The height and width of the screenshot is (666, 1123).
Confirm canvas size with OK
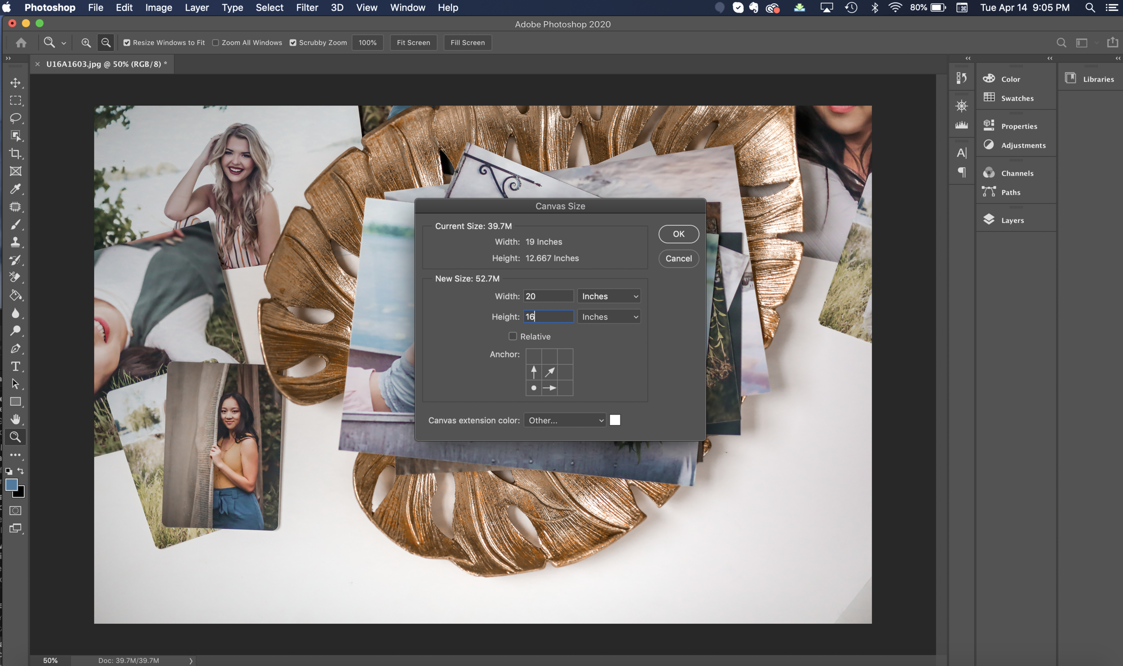(678, 234)
